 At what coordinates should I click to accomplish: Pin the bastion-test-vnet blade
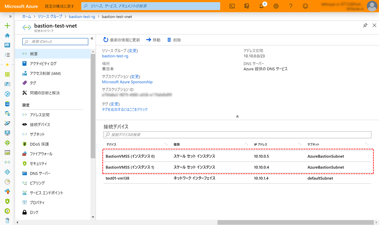[365, 26]
